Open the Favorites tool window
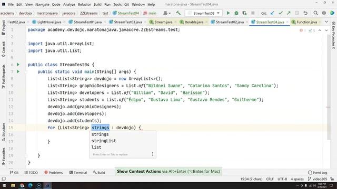 click(4, 156)
